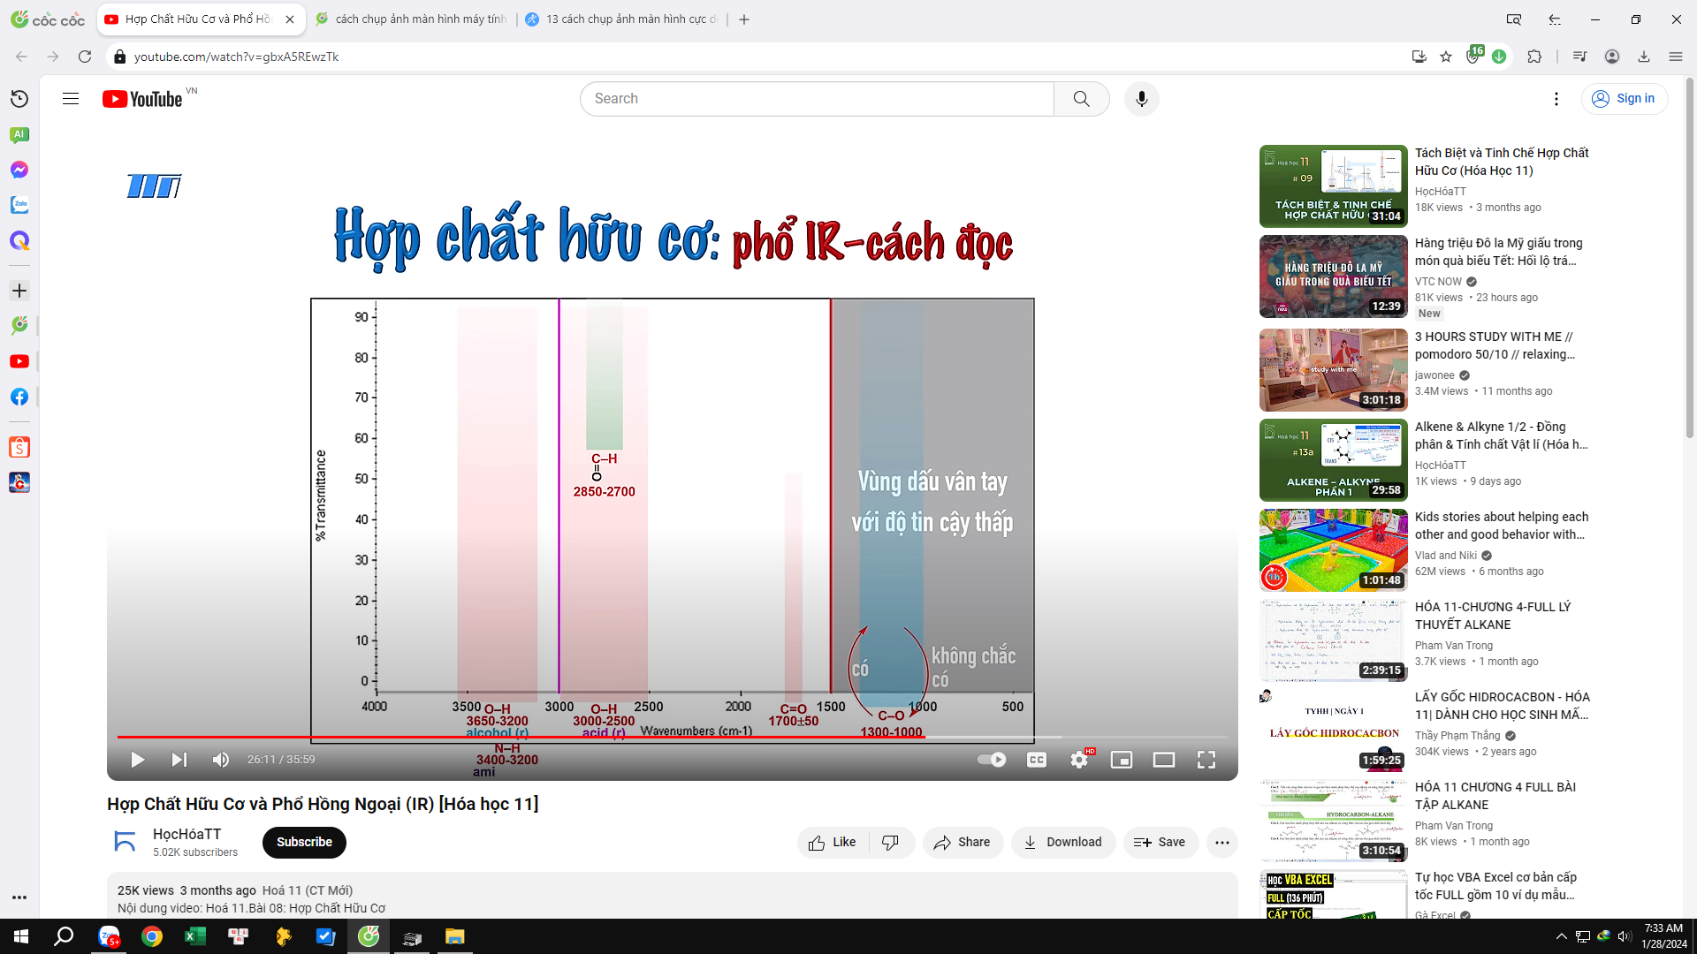Open the YouTube hamburger guide menu
Screen dimensions: 1697x954
[x=71, y=99]
